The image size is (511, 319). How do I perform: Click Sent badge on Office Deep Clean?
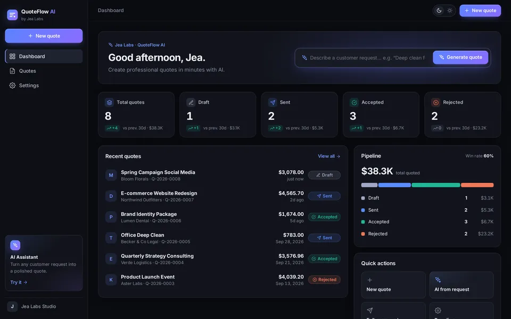click(x=324, y=238)
